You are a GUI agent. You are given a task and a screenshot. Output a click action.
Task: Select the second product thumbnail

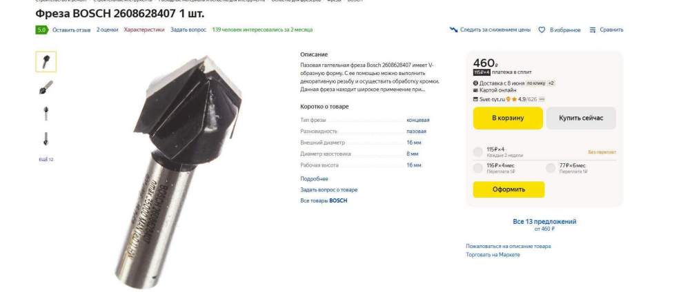(x=46, y=87)
